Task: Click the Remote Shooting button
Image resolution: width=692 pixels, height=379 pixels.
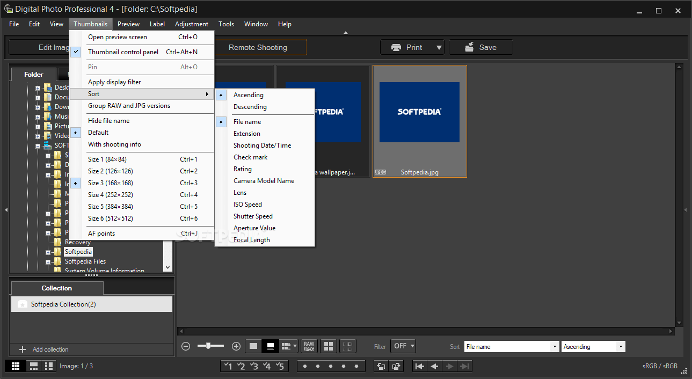Action: [260, 47]
